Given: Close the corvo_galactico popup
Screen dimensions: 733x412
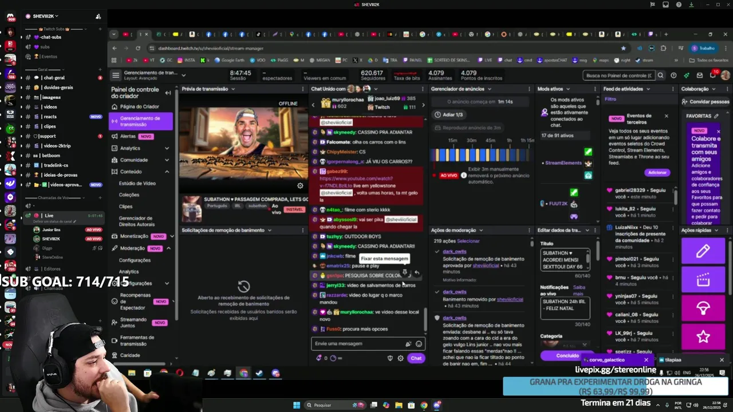Looking at the screenshot, I should click(x=646, y=360).
